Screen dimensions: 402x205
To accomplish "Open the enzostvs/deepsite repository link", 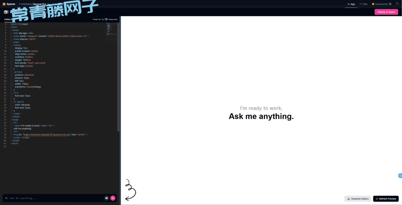I will 33,4.
